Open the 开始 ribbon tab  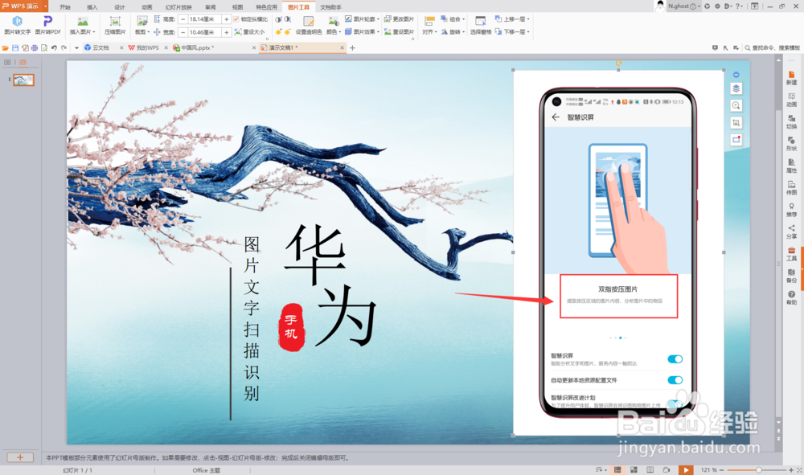[65, 7]
